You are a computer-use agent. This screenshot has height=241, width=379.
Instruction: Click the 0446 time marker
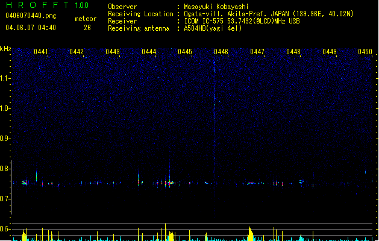tap(221, 52)
